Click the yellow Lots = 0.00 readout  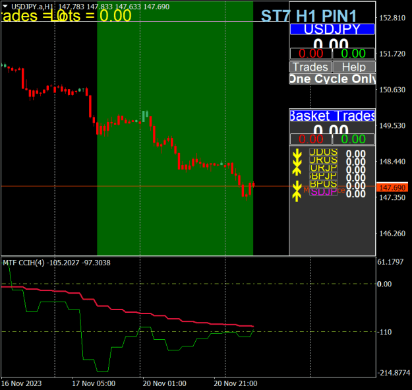pyautogui.click(x=91, y=16)
